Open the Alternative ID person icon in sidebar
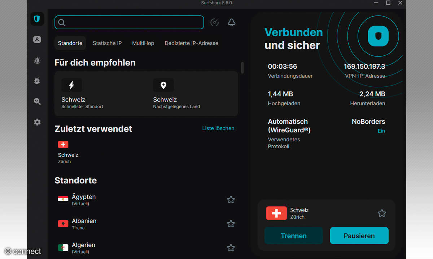433x259 pixels. tap(37, 40)
